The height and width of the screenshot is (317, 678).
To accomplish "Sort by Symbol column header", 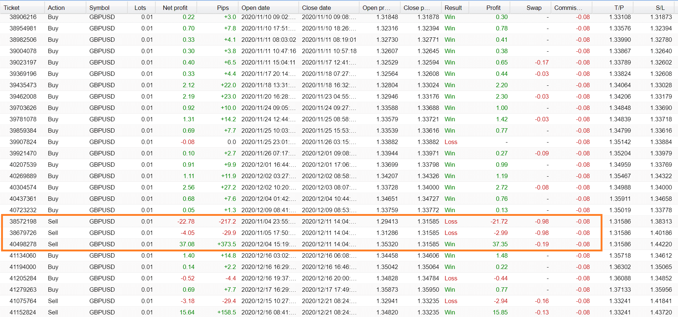I will [x=99, y=8].
